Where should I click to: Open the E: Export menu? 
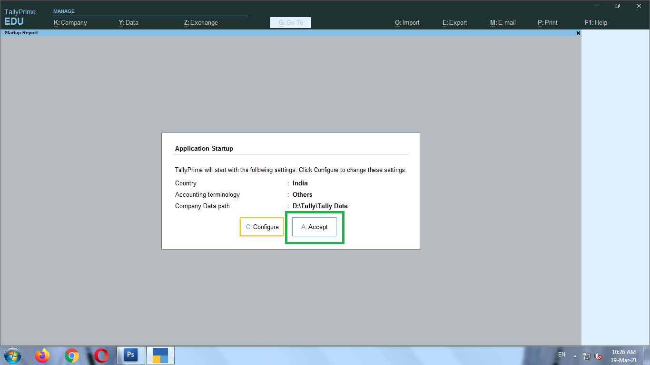tap(455, 22)
